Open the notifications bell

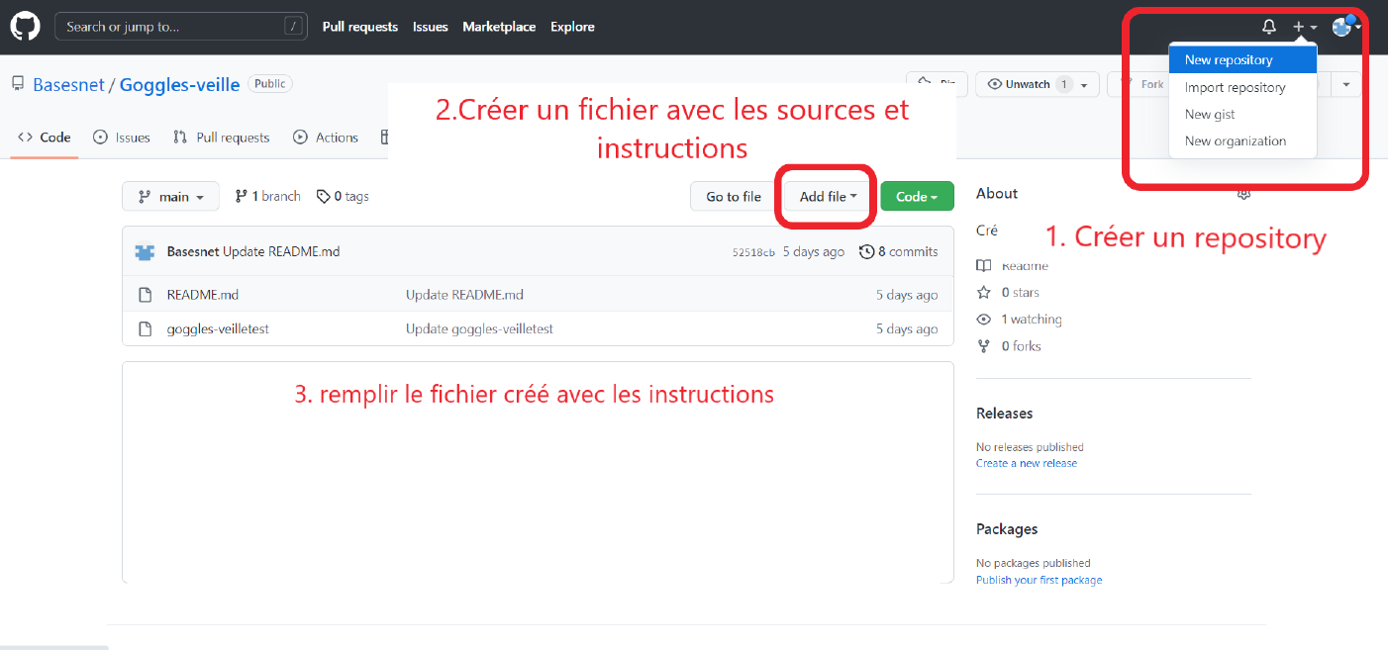[x=1269, y=27]
